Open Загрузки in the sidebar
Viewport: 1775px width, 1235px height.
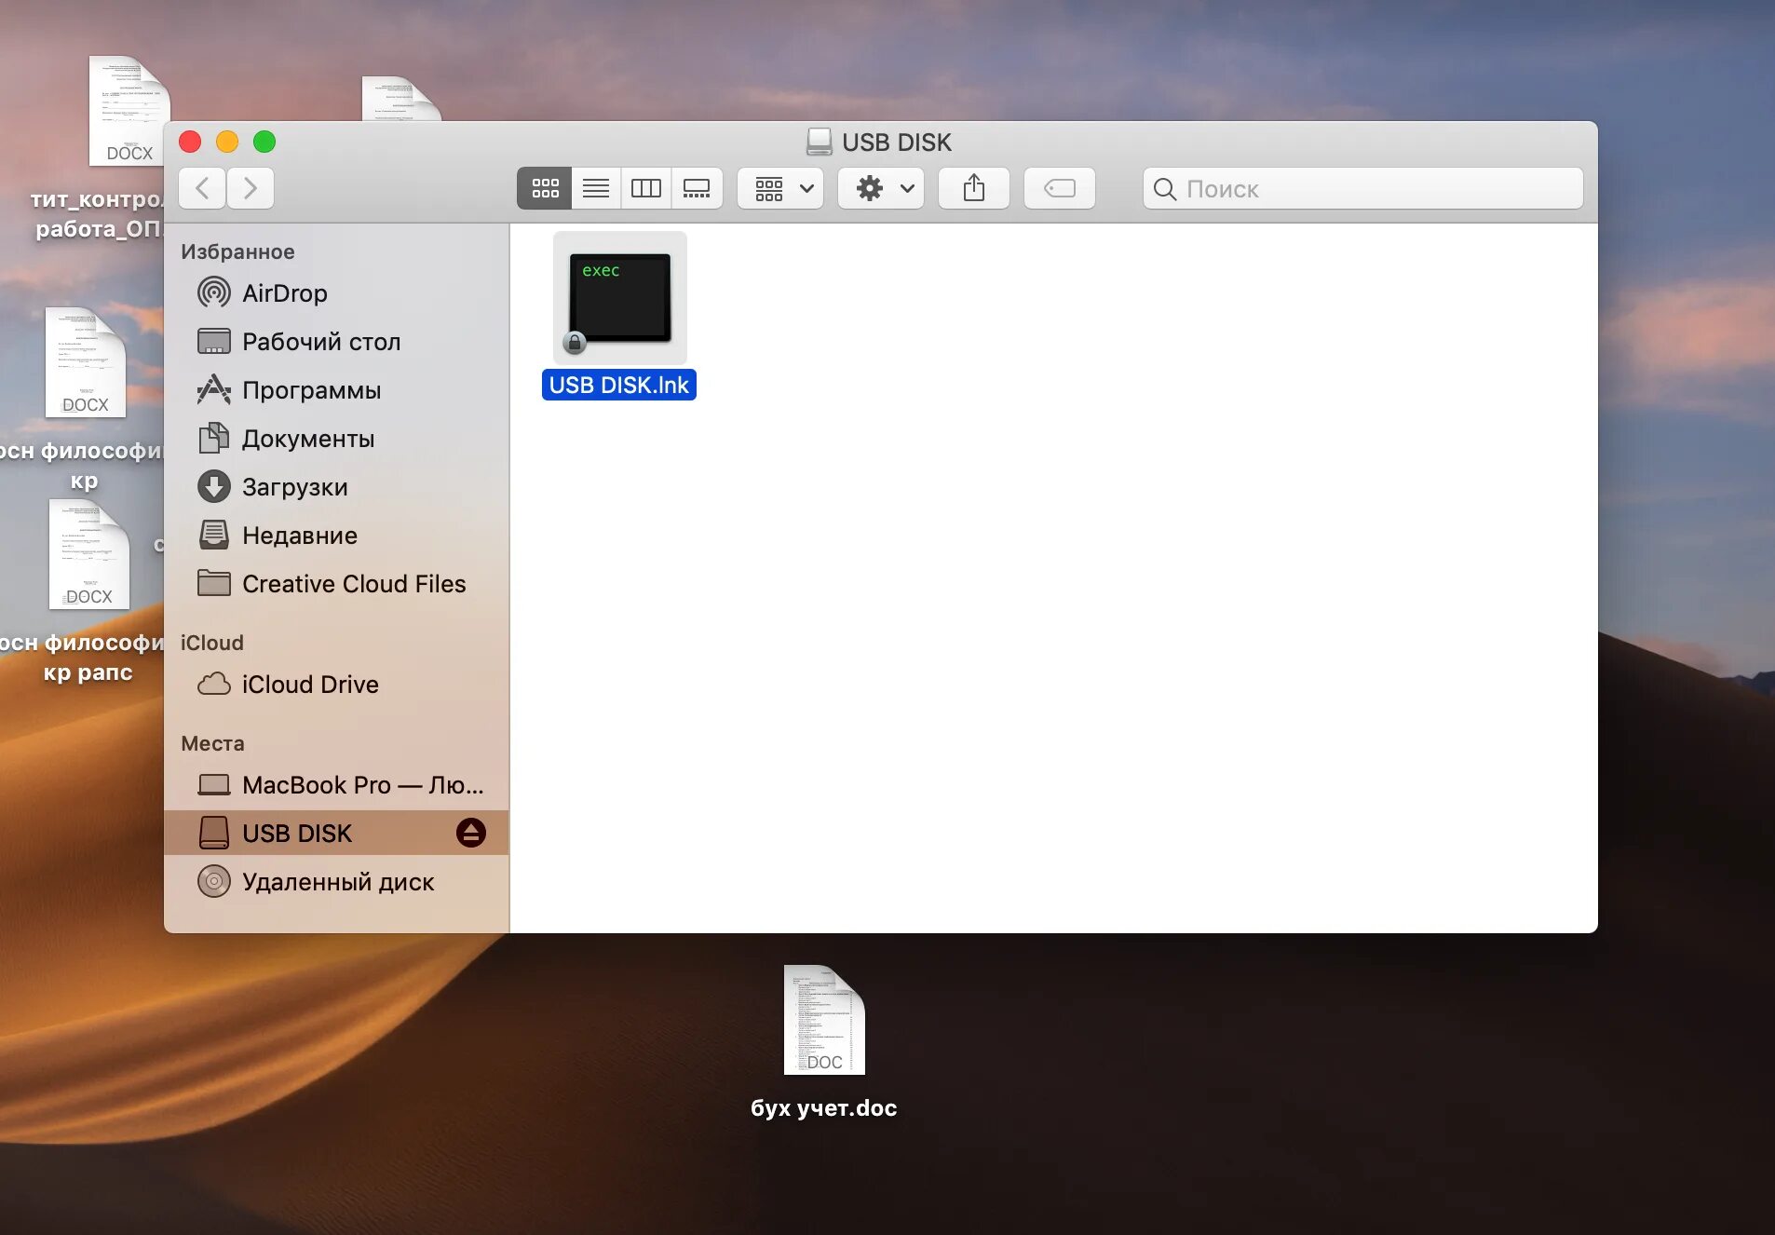pyautogui.click(x=336, y=487)
